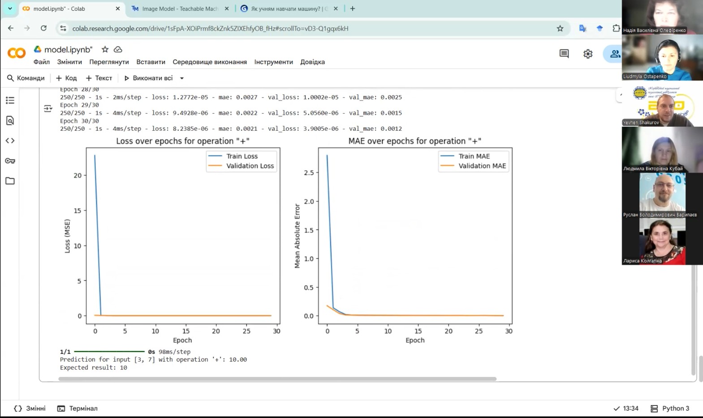Add a code cell with + Код
The width and height of the screenshot is (703, 418).
pos(66,78)
